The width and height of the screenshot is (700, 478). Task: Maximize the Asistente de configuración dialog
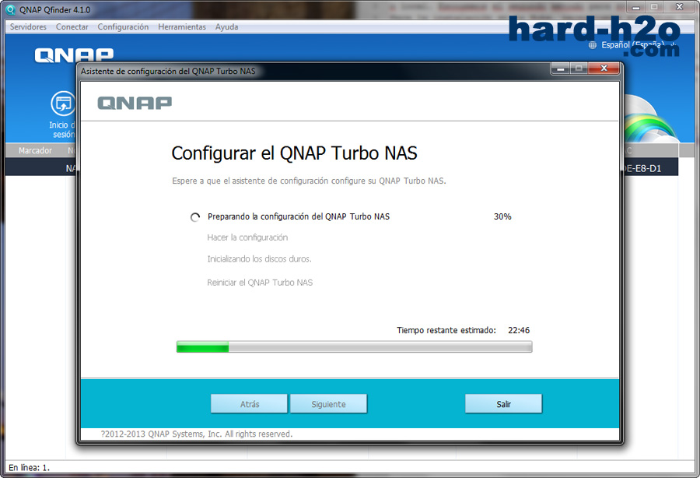[579, 69]
